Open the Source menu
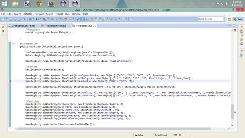The height and width of the screenshot is (138, 245). [x=17, y=14]
